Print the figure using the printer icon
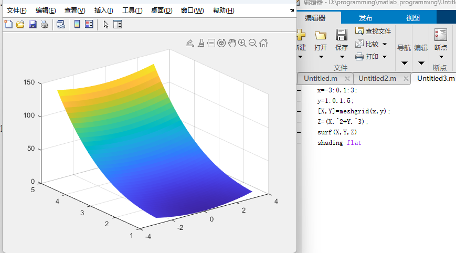The width and height of the screenshot is (456, 253). [45, 24]
